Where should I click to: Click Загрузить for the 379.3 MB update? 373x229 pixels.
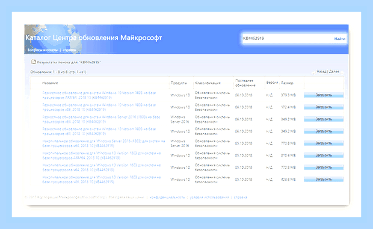pyautogui.click(x=324, y=95)
